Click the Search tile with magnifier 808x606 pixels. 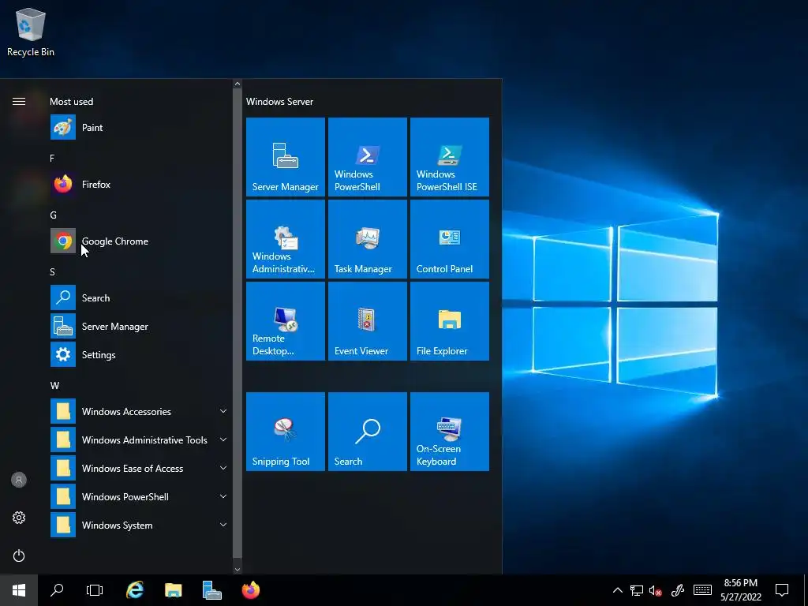point(368,432)
